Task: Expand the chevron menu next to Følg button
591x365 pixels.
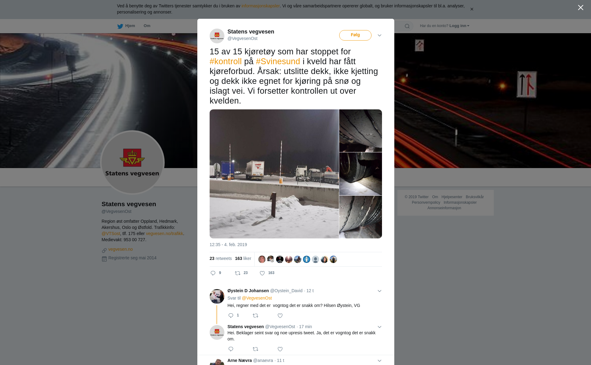Action: pyautogui.click(x=380, y=35)
